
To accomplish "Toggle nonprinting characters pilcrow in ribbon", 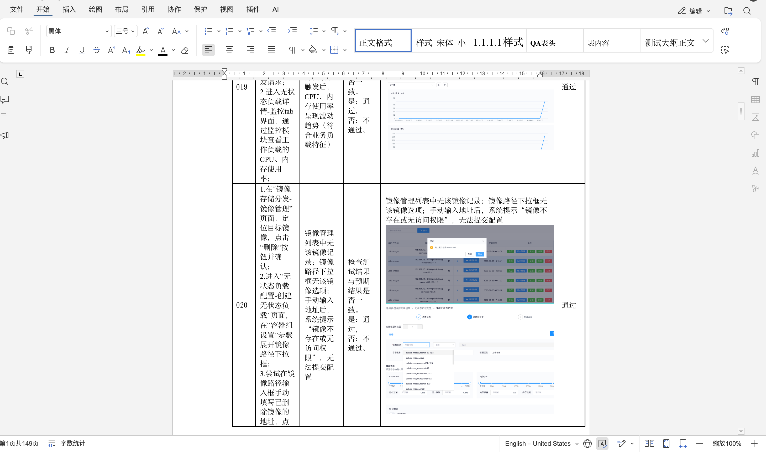I will (x=292, y=50).
